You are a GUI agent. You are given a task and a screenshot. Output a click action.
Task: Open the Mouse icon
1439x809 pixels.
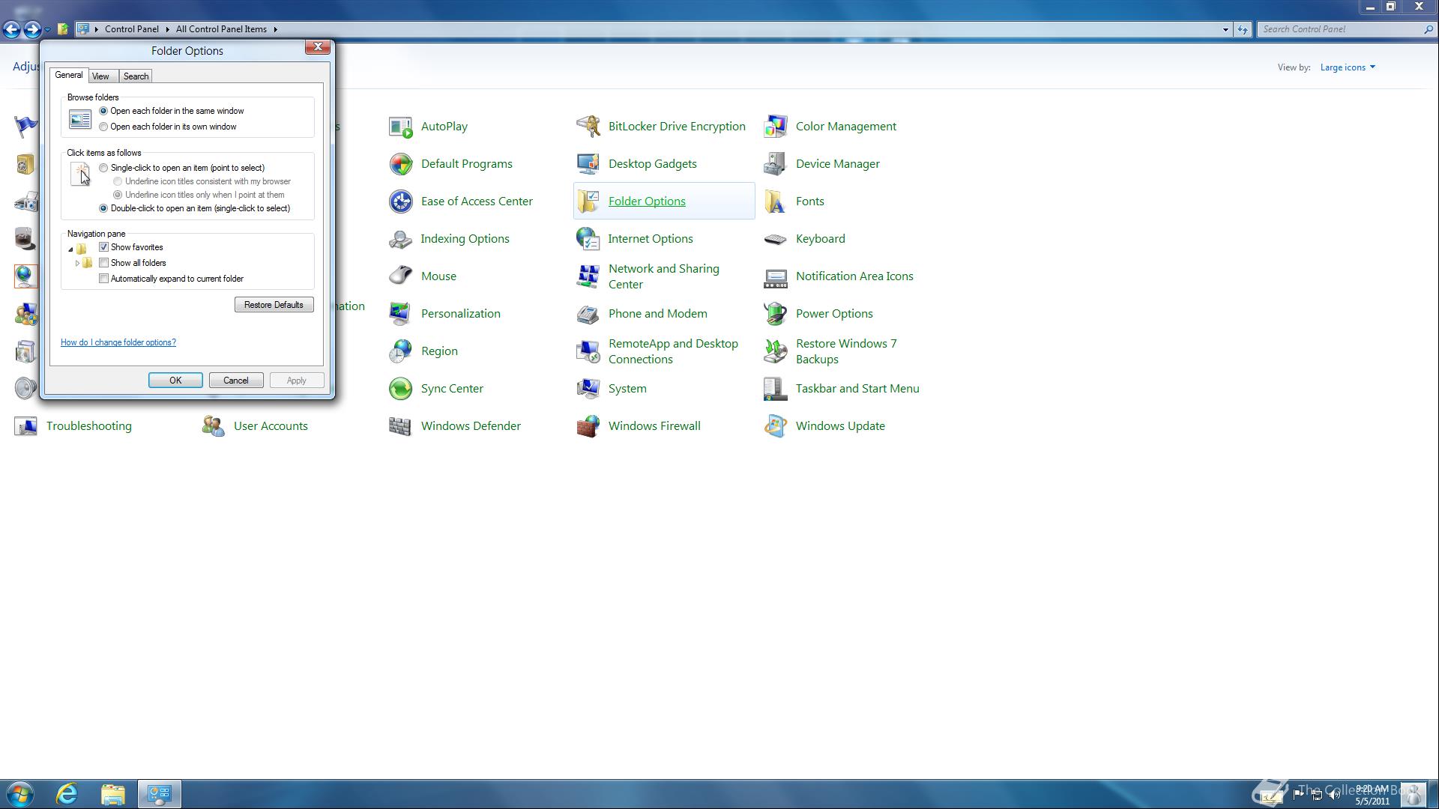[400, 276]
